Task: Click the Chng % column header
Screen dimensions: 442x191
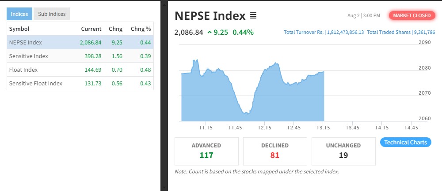Action: coord(141,29)
